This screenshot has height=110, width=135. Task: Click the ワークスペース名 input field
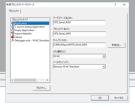point(79,23)
